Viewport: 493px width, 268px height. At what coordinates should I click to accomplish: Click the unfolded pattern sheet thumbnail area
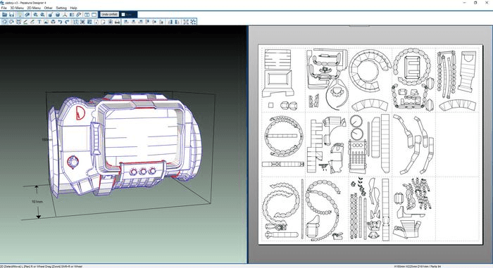(x=370, y=144)
